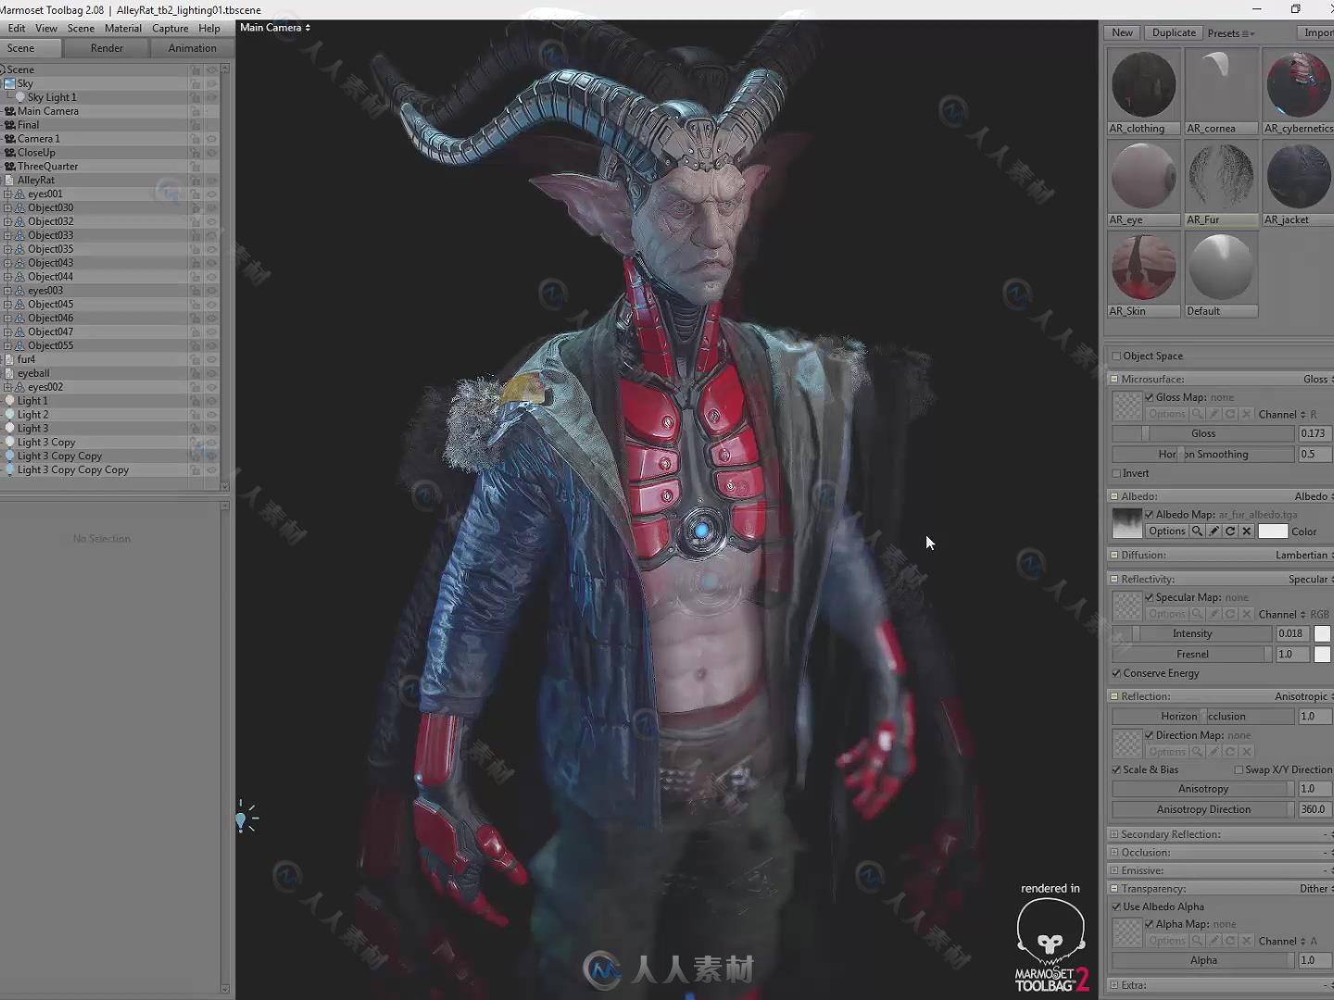The image size is (1334, 1000).
Task: Click the Sky Light 1 bulb icon
Action: click(x=20, y=97)
